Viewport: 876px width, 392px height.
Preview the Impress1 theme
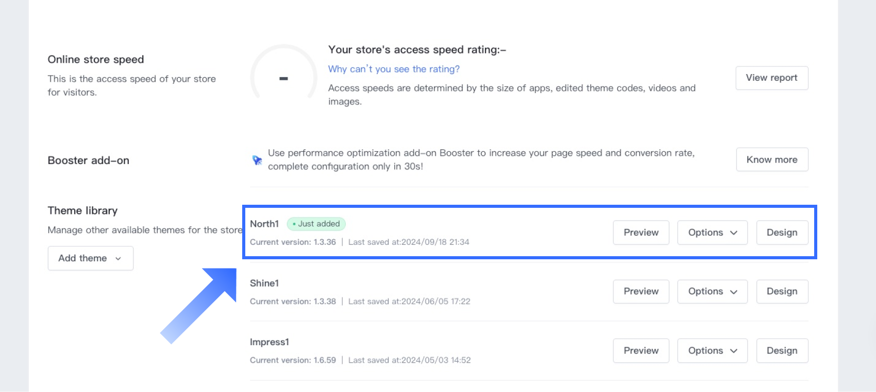[641, 350]
